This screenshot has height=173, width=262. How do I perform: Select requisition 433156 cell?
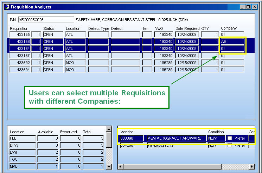tap(20, 41)
